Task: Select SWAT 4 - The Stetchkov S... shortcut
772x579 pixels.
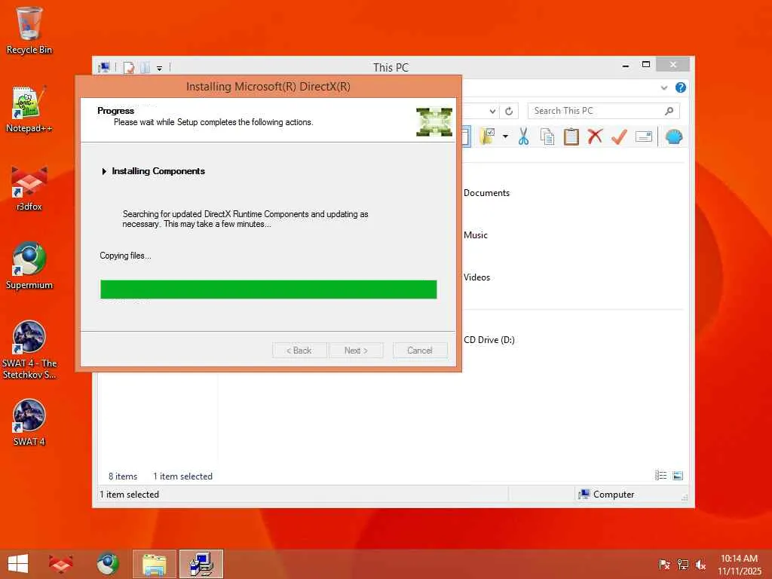Action: [29, 350]
